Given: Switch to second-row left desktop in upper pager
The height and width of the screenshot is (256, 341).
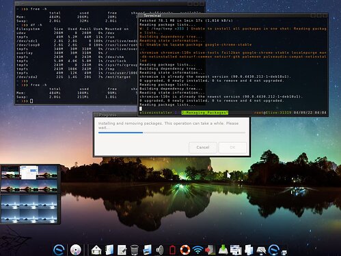Looking at the screenshot, I should pos(10,186).
